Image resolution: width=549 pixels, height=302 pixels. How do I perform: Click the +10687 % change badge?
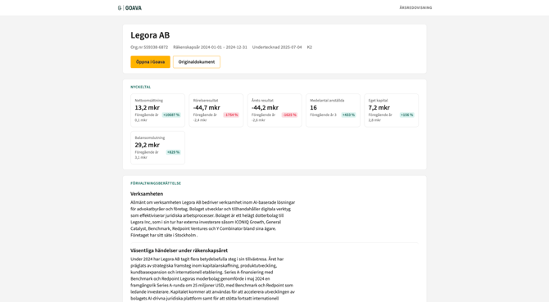[x=171, y=115]
